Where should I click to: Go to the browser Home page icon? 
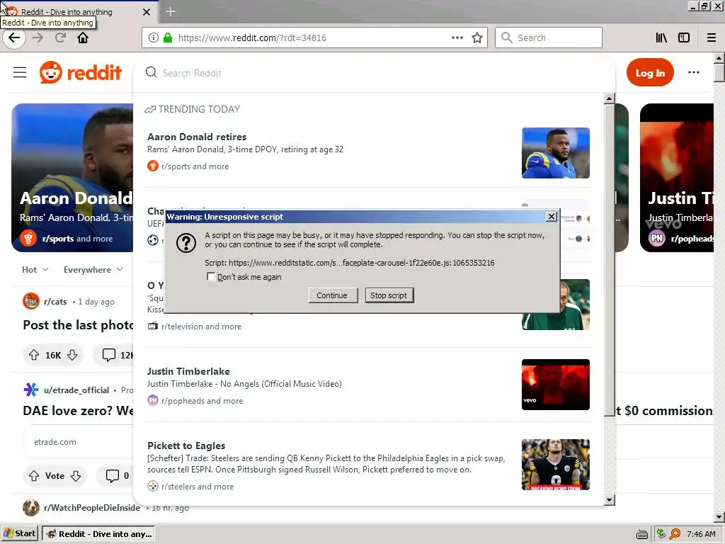pyautogui.click(x=83, y=38)
